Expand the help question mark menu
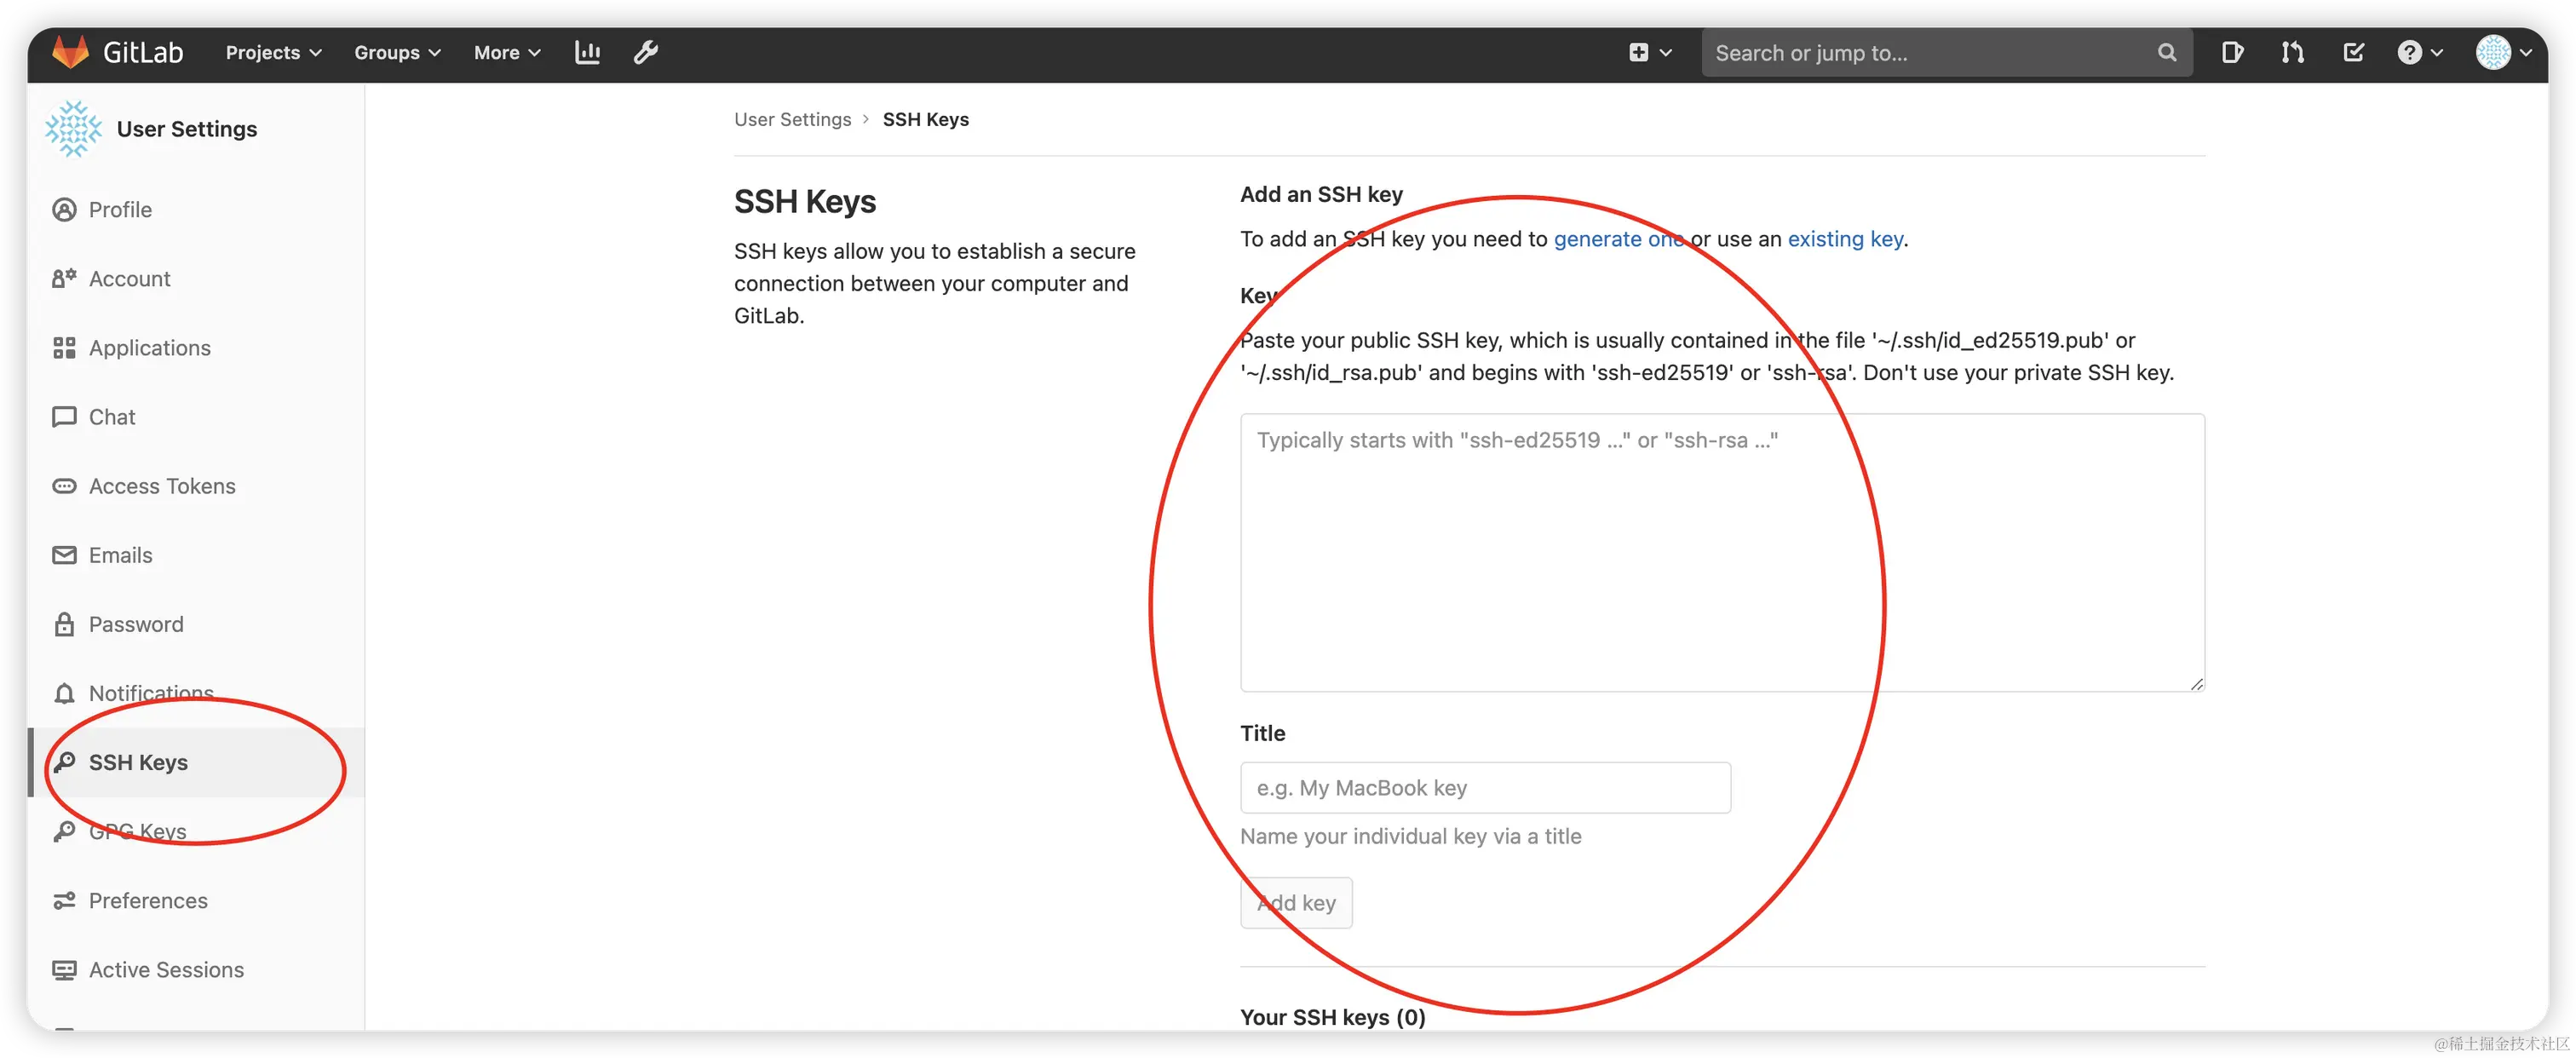Screen dimensions: 2576x1058 pyautogui.click(x=2419, y=52)
